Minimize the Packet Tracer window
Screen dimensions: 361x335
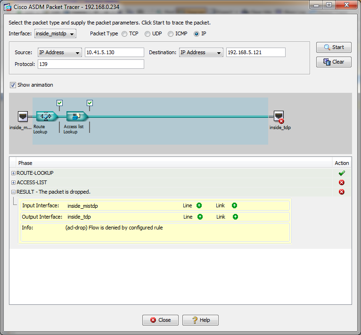point(316,5)
